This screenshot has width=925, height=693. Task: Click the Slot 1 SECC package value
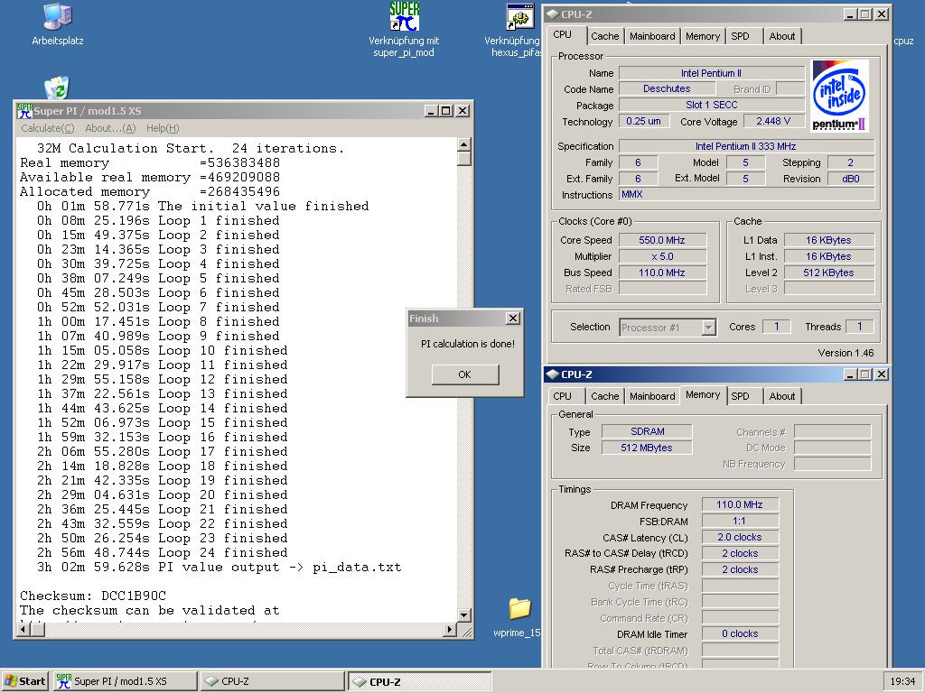pos(712,105)
